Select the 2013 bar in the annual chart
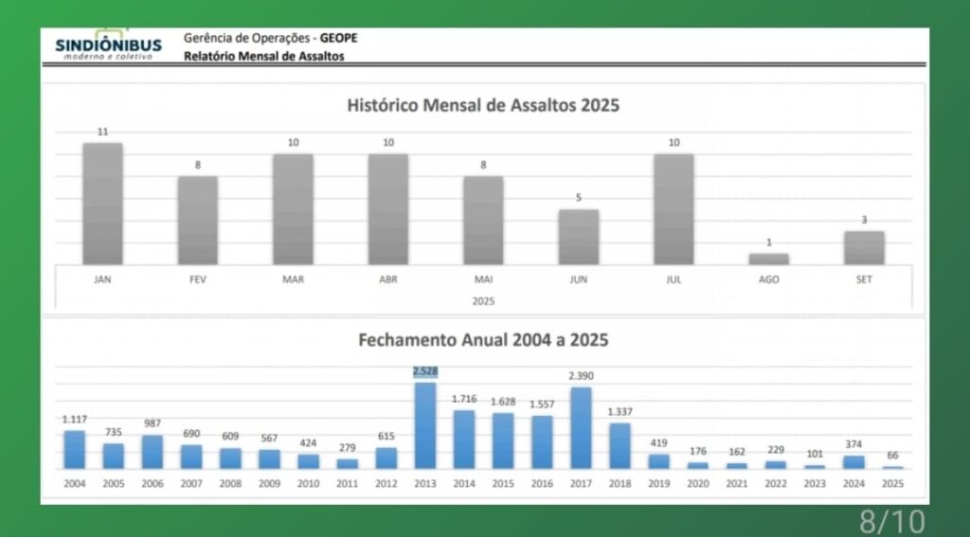The width and height of the screenshot is (970, 537). point(425,425)
